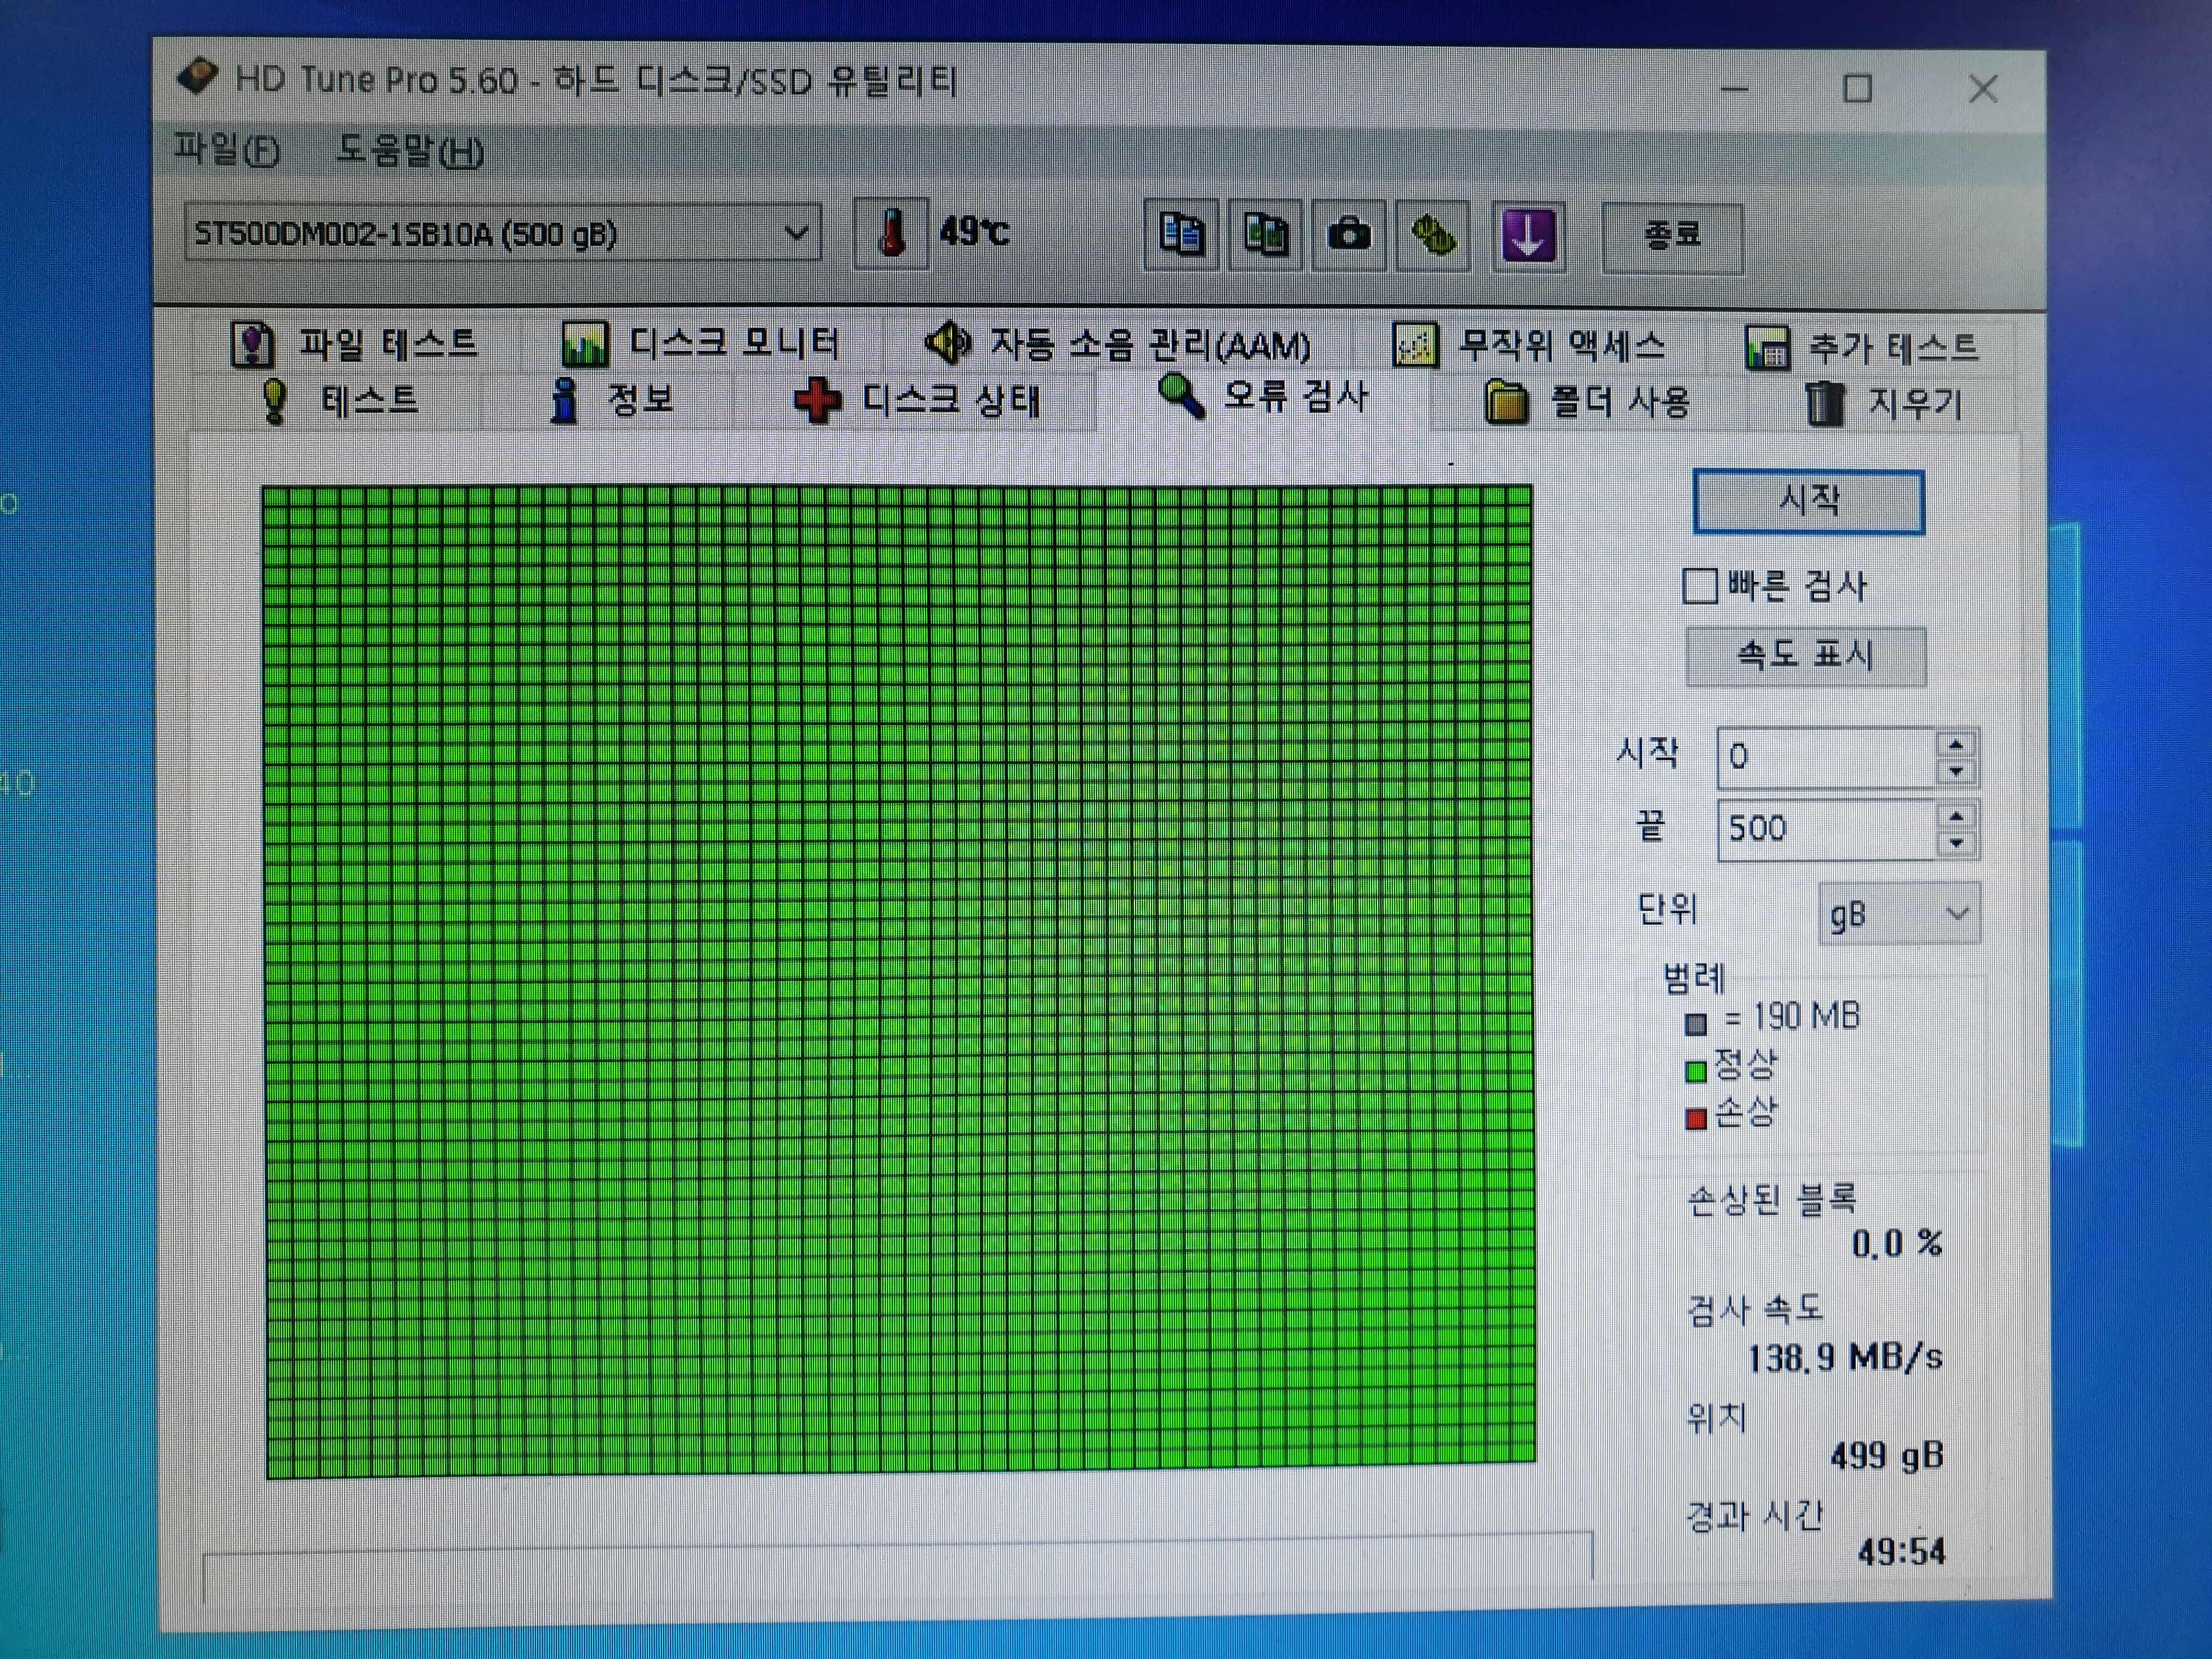Select the 오류 검사 tab
The height and width of the screenshot is (1659, 2212).
click(x=1263, y=396)
